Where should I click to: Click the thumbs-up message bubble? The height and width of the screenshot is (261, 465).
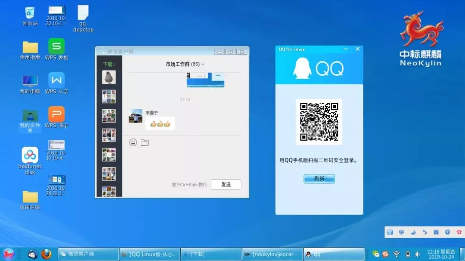coord(160,124)
